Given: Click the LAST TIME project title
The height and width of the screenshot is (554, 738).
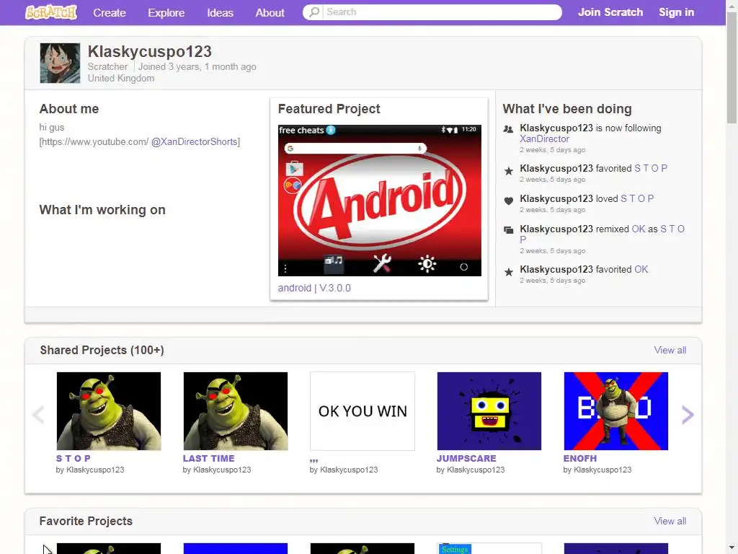Looking at the screenshot, I should pyautogui.click(x=208, y=458).
